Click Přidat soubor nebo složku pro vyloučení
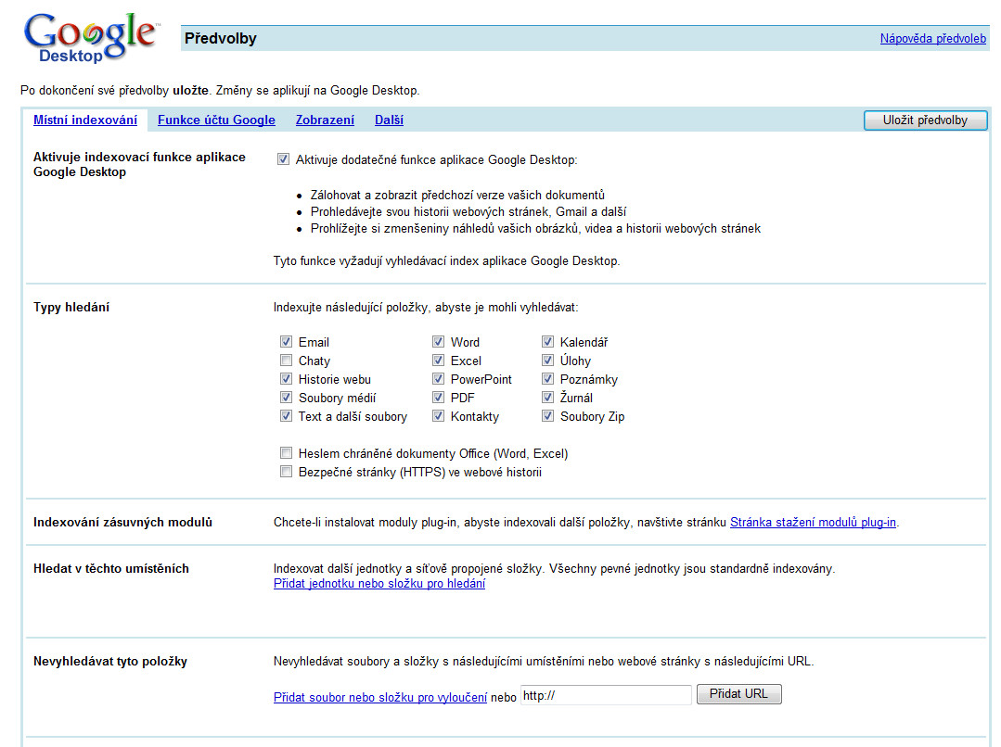This screenshot has width=1001, height=747. (x=379, y=697)
